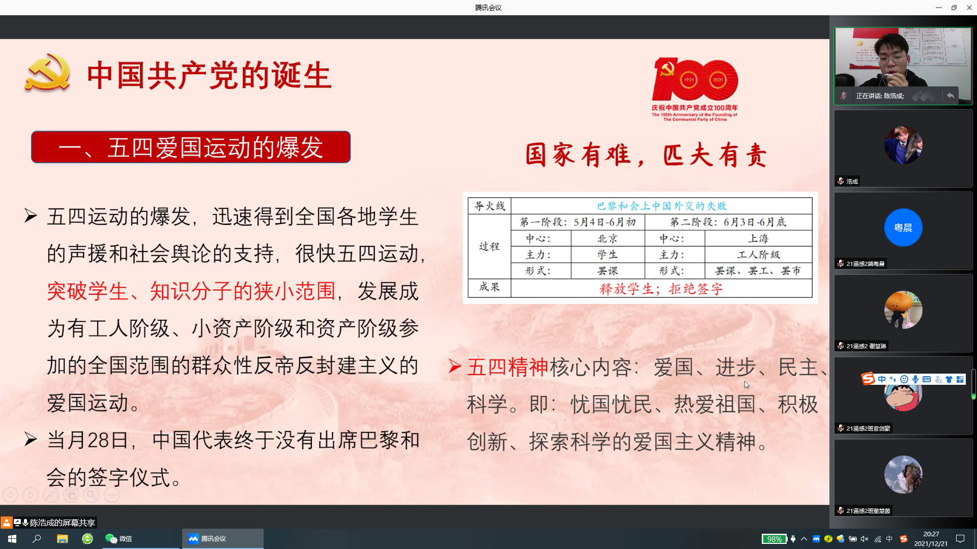The height and width of the screenshot is (549, 977).
Task: Open Wi-Fi network tray icon
Action: tap(878, 539)
